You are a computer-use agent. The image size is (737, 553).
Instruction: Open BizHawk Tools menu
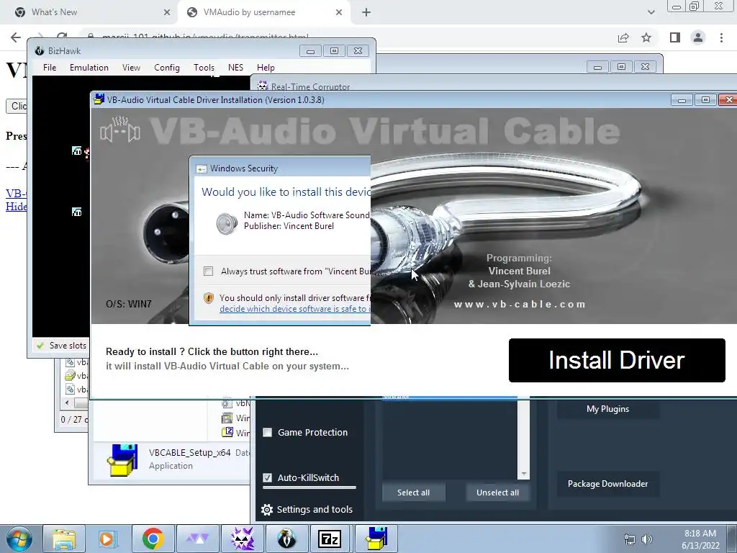point(204,68)
